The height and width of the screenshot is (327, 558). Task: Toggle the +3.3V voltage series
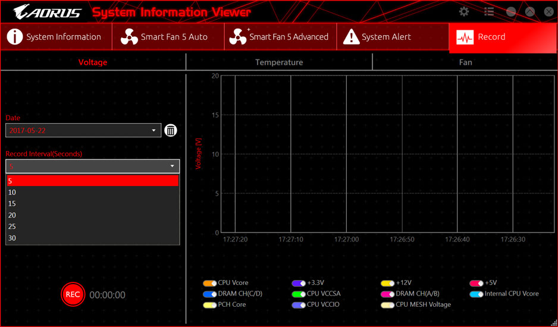(x=299, y=284)
